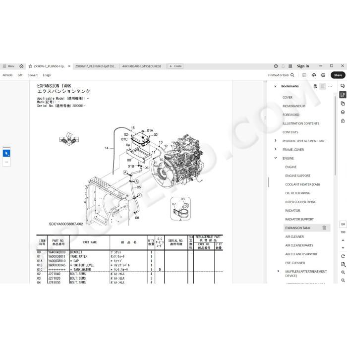
Task: Open the MEMORANDUM bookmark
Action: pyautogui.click(x=294, y=106)
